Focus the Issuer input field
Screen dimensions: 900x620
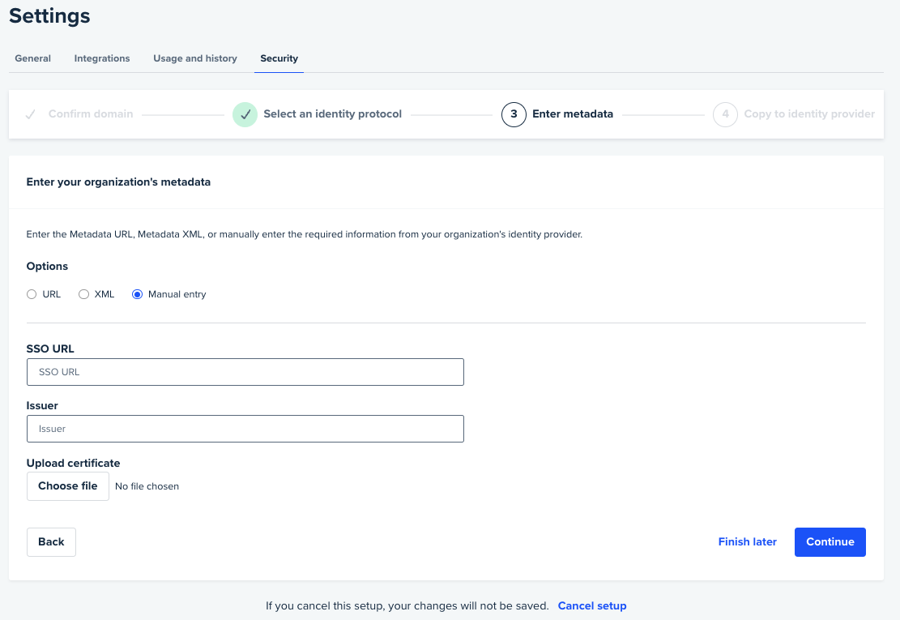(x=245, y=429)
